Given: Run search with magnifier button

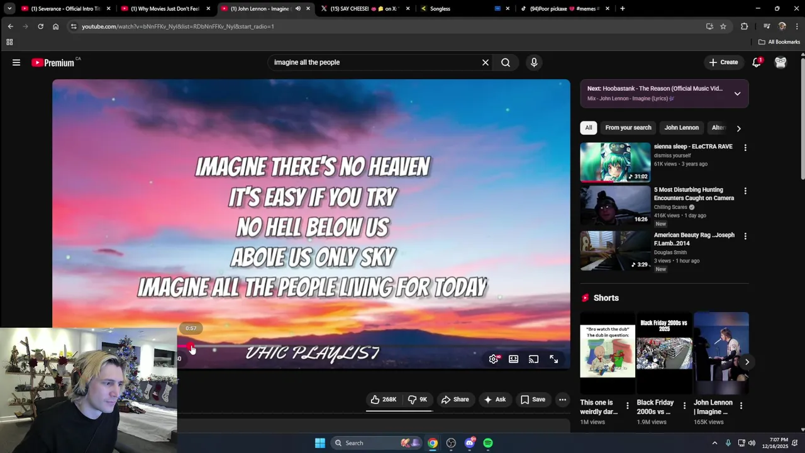Looking at the screenshot, I should click(x=506, y=62).
